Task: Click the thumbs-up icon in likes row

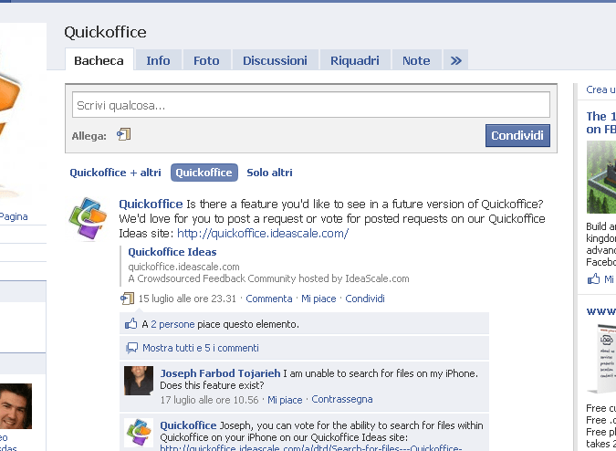Action: tap(131, 324)
